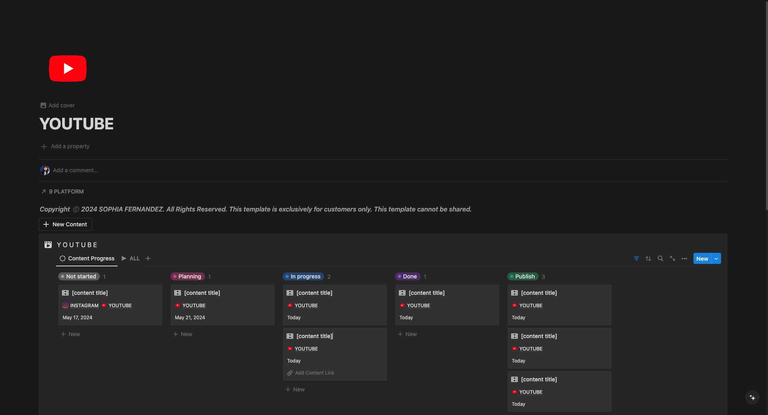This screenshot has width=768, height=415.
Task: Click the YOUTUBE tag on the Planning card
Action: (x=190, y=305)
